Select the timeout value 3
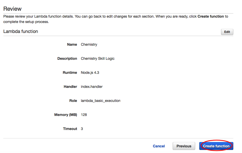 click(82, 129)
